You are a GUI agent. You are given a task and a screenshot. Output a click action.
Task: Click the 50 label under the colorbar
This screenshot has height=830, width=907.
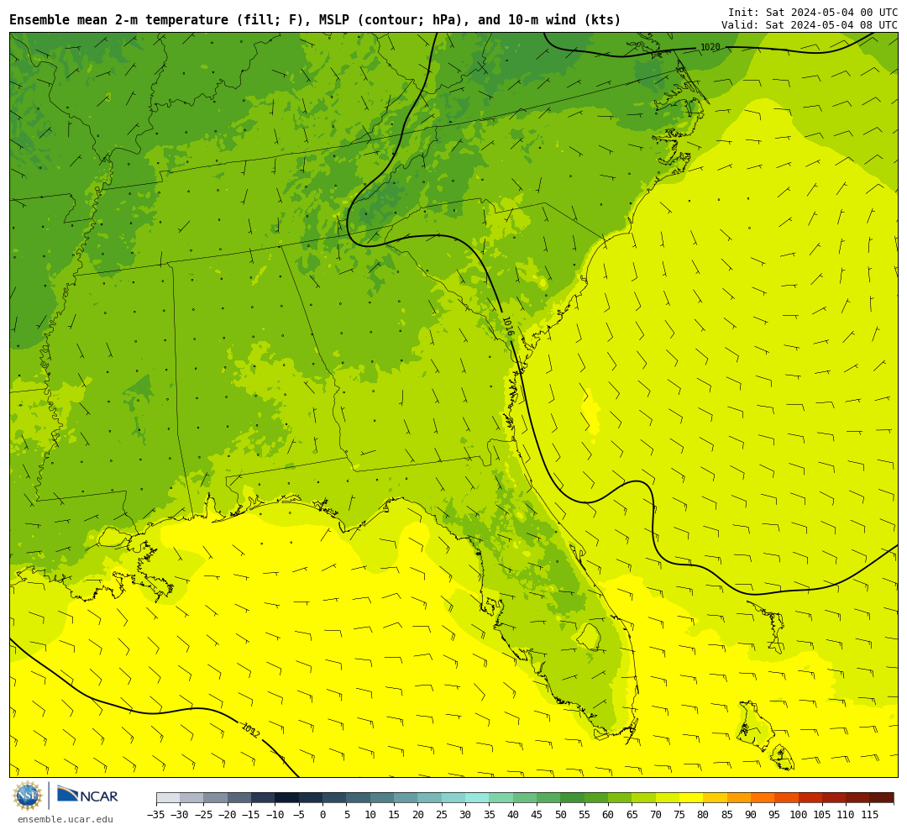[560, 815]
